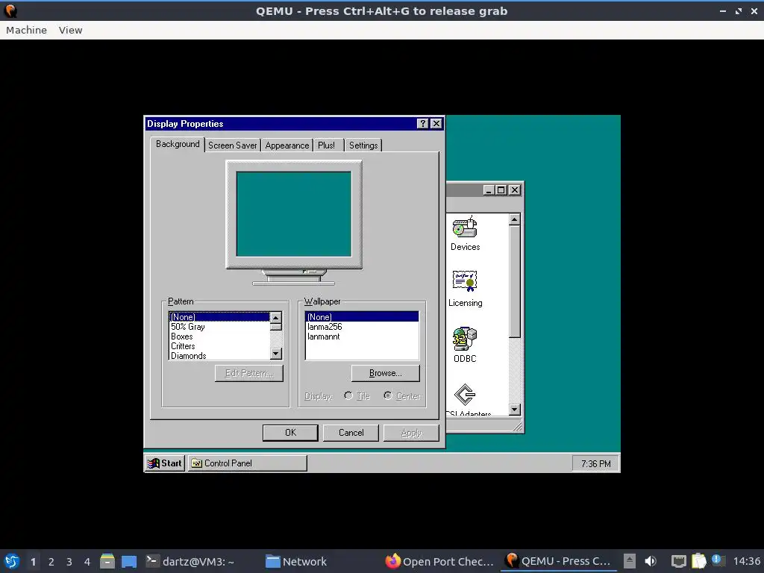Click the Apply button
Image resolution: width=764 pixels, height=573 pixels.
pos(411,433)
